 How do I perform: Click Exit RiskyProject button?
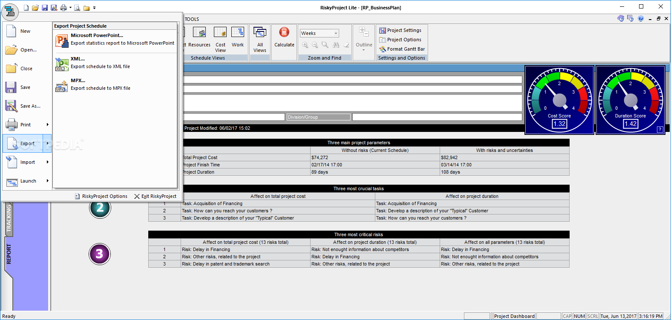[155, 196]
